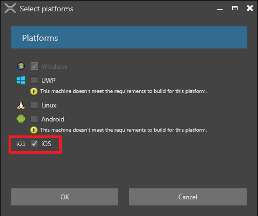Click the green Android robot icon
The image size is (258, 216).
[21, 119]
